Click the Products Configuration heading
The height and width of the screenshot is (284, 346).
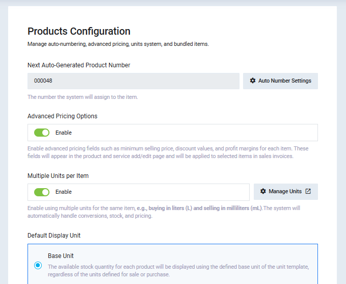[x=79, y=31]
